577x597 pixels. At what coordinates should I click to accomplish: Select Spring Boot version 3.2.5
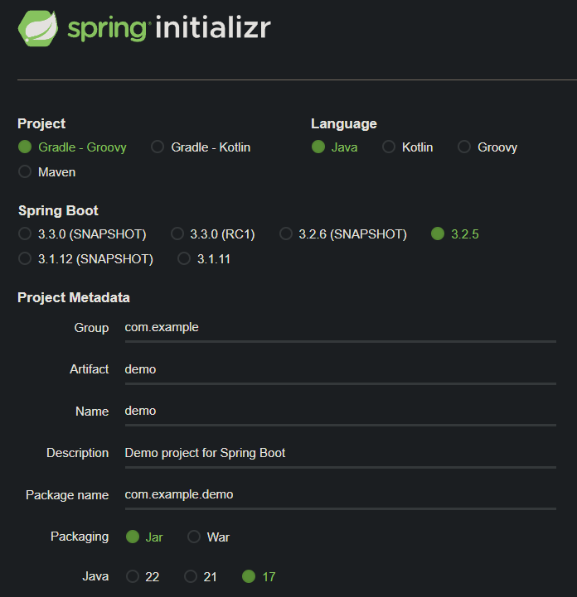pyautogui.click(x=438, y=234)
